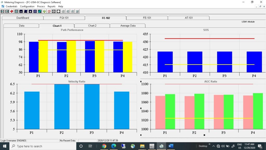
Task: Click the grid table toolbar icon
Action: coord(16,11)
